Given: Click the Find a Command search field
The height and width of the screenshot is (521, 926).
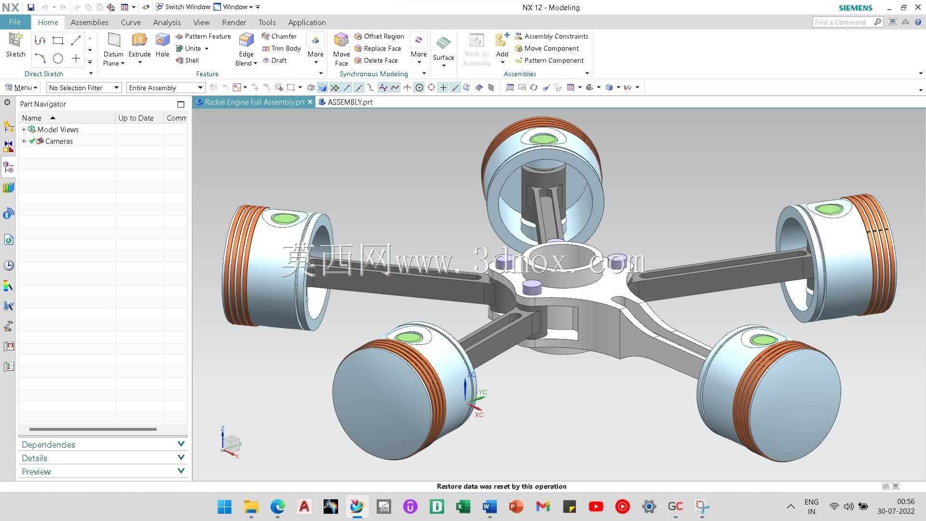Looking at the screenshot, I should [843, 22].
